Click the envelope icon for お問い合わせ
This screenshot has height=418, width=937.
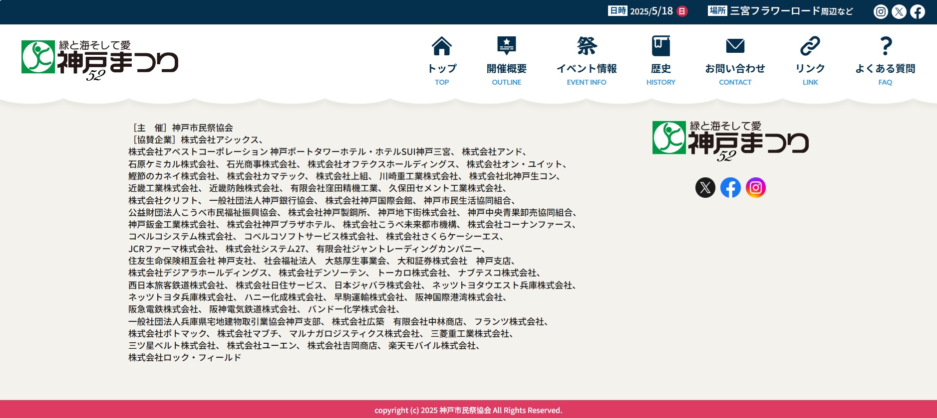coord(735,46)
